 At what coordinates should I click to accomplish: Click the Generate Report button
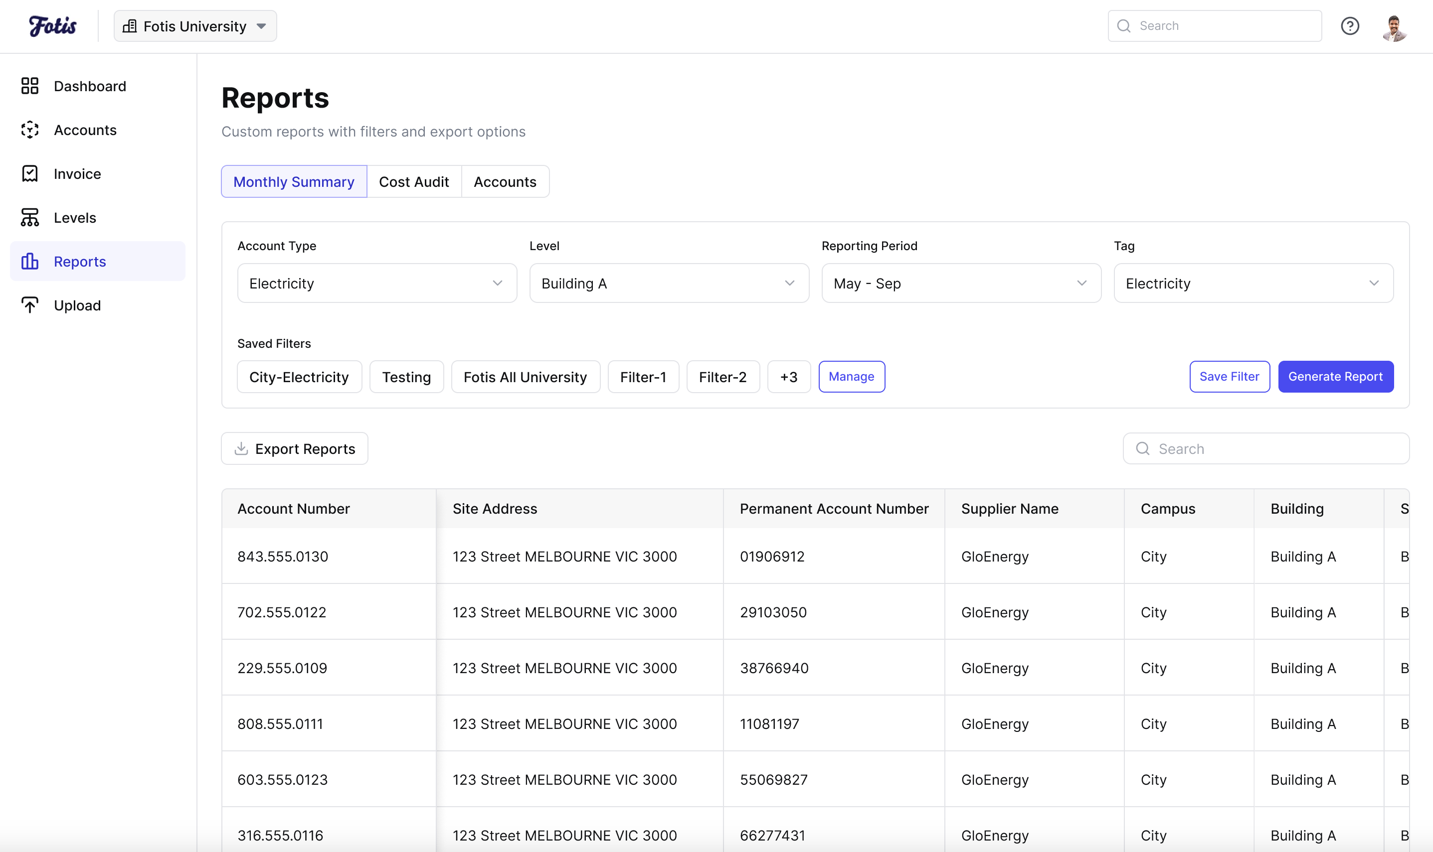click(x=1335, y=377)
